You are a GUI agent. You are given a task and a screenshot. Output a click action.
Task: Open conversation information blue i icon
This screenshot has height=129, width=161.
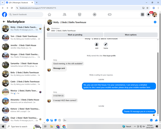(155, 22)
